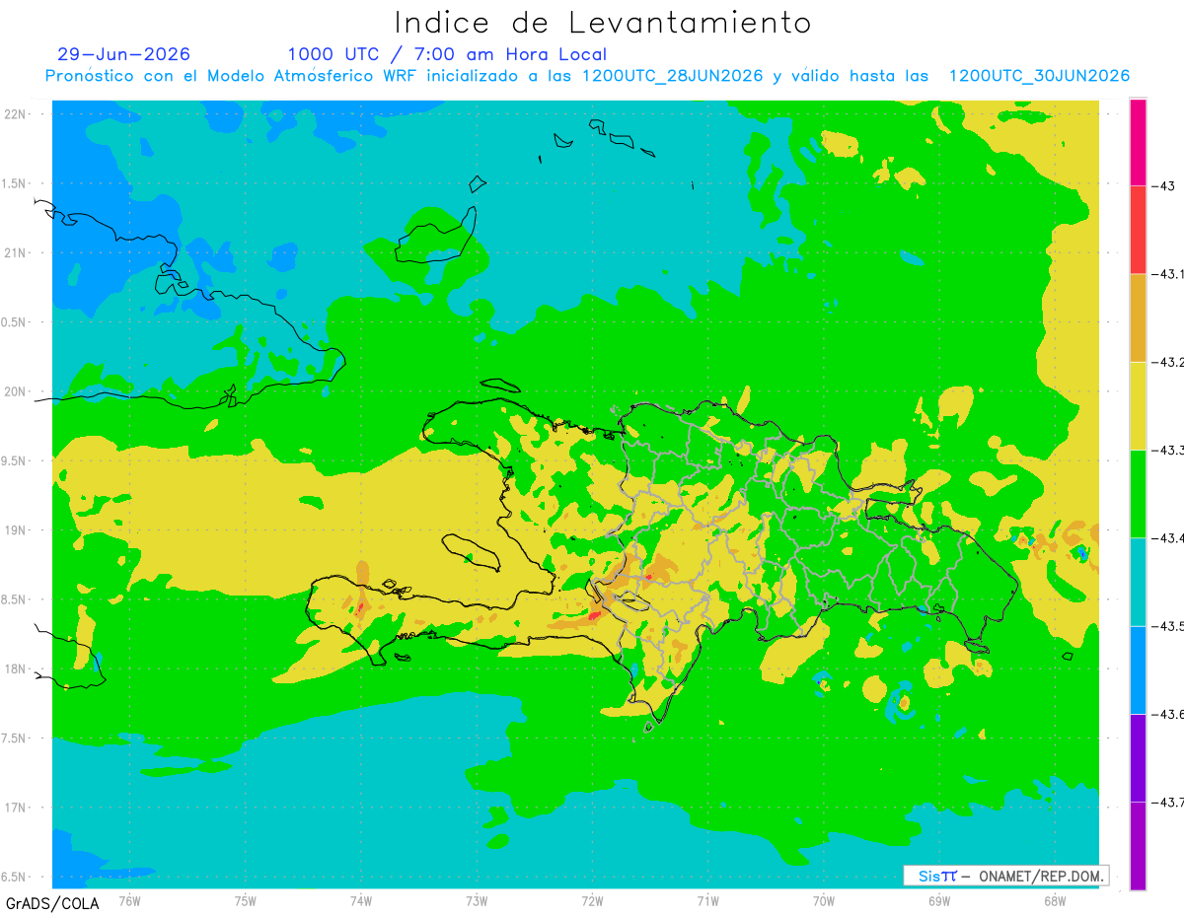Screen dimensions: 1184x914
Task: Select the '8.5N' latitude label
Action: (x=15, y=599)
